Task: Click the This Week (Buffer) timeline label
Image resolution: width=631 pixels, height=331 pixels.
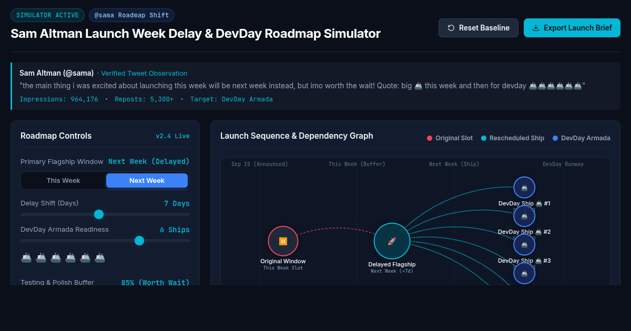Action: pos(357,164)
